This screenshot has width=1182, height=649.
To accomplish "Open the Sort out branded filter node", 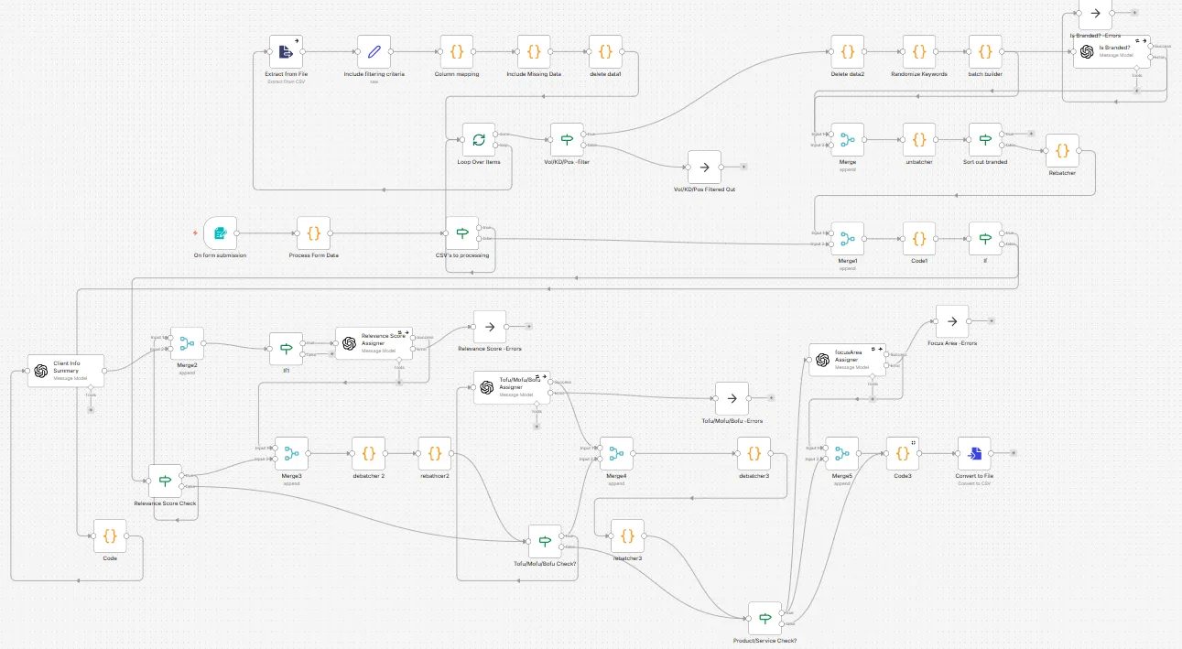I will (984, 139).
